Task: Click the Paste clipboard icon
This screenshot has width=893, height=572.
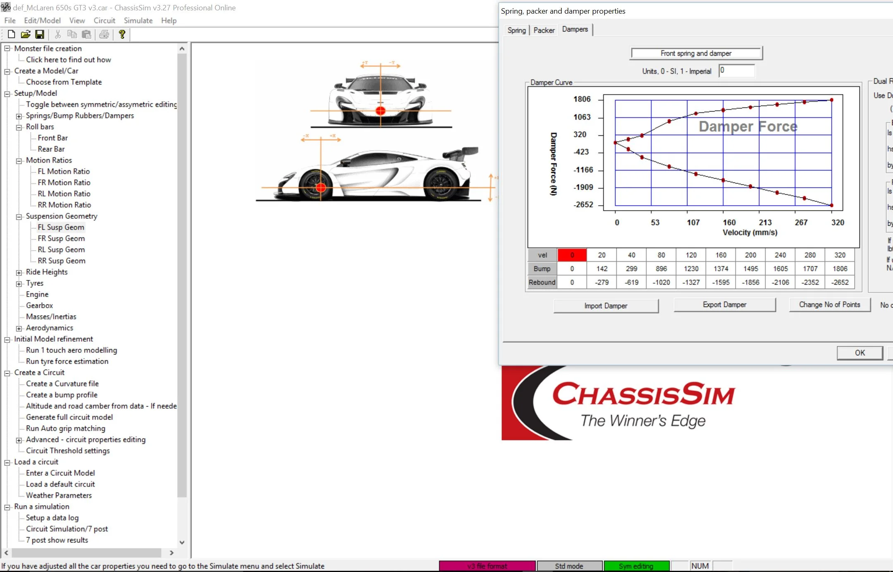Action: point(86,34)
